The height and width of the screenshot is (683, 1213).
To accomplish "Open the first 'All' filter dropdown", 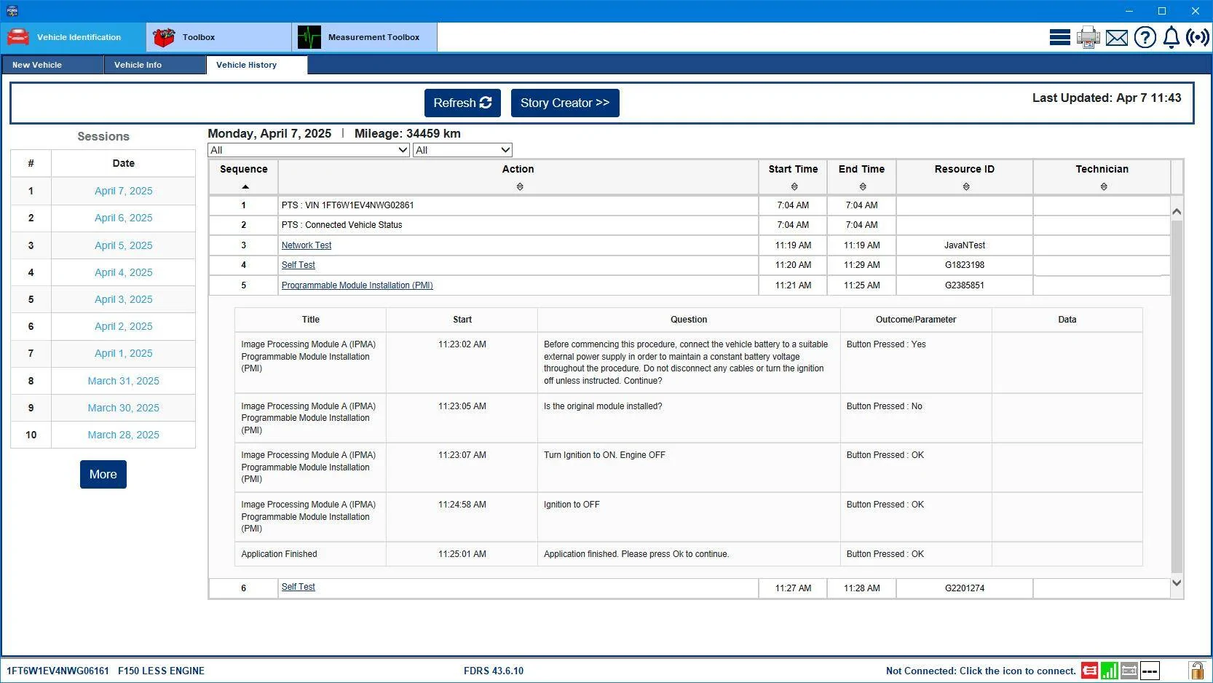I will tap(308, 150).
